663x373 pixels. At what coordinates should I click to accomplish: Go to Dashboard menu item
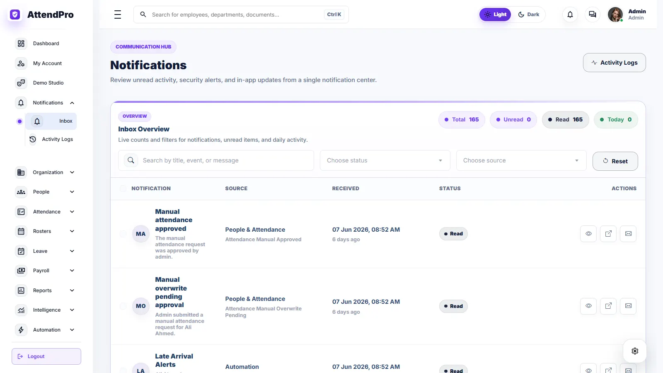[x=46, y=44]
